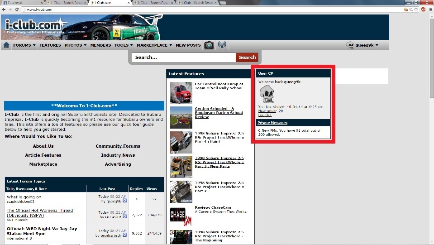434x245 pixels.
Task: Click the Replies column header
Action: pos(136,189)
